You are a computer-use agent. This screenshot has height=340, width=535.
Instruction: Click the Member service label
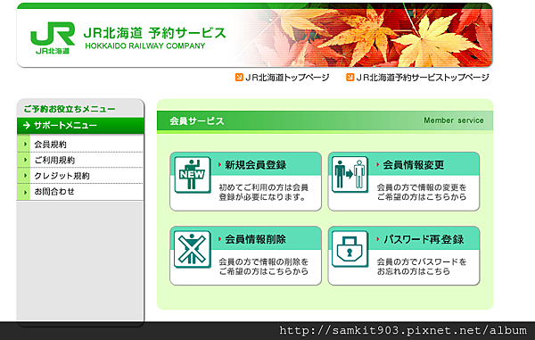click(x=454, y=120)
